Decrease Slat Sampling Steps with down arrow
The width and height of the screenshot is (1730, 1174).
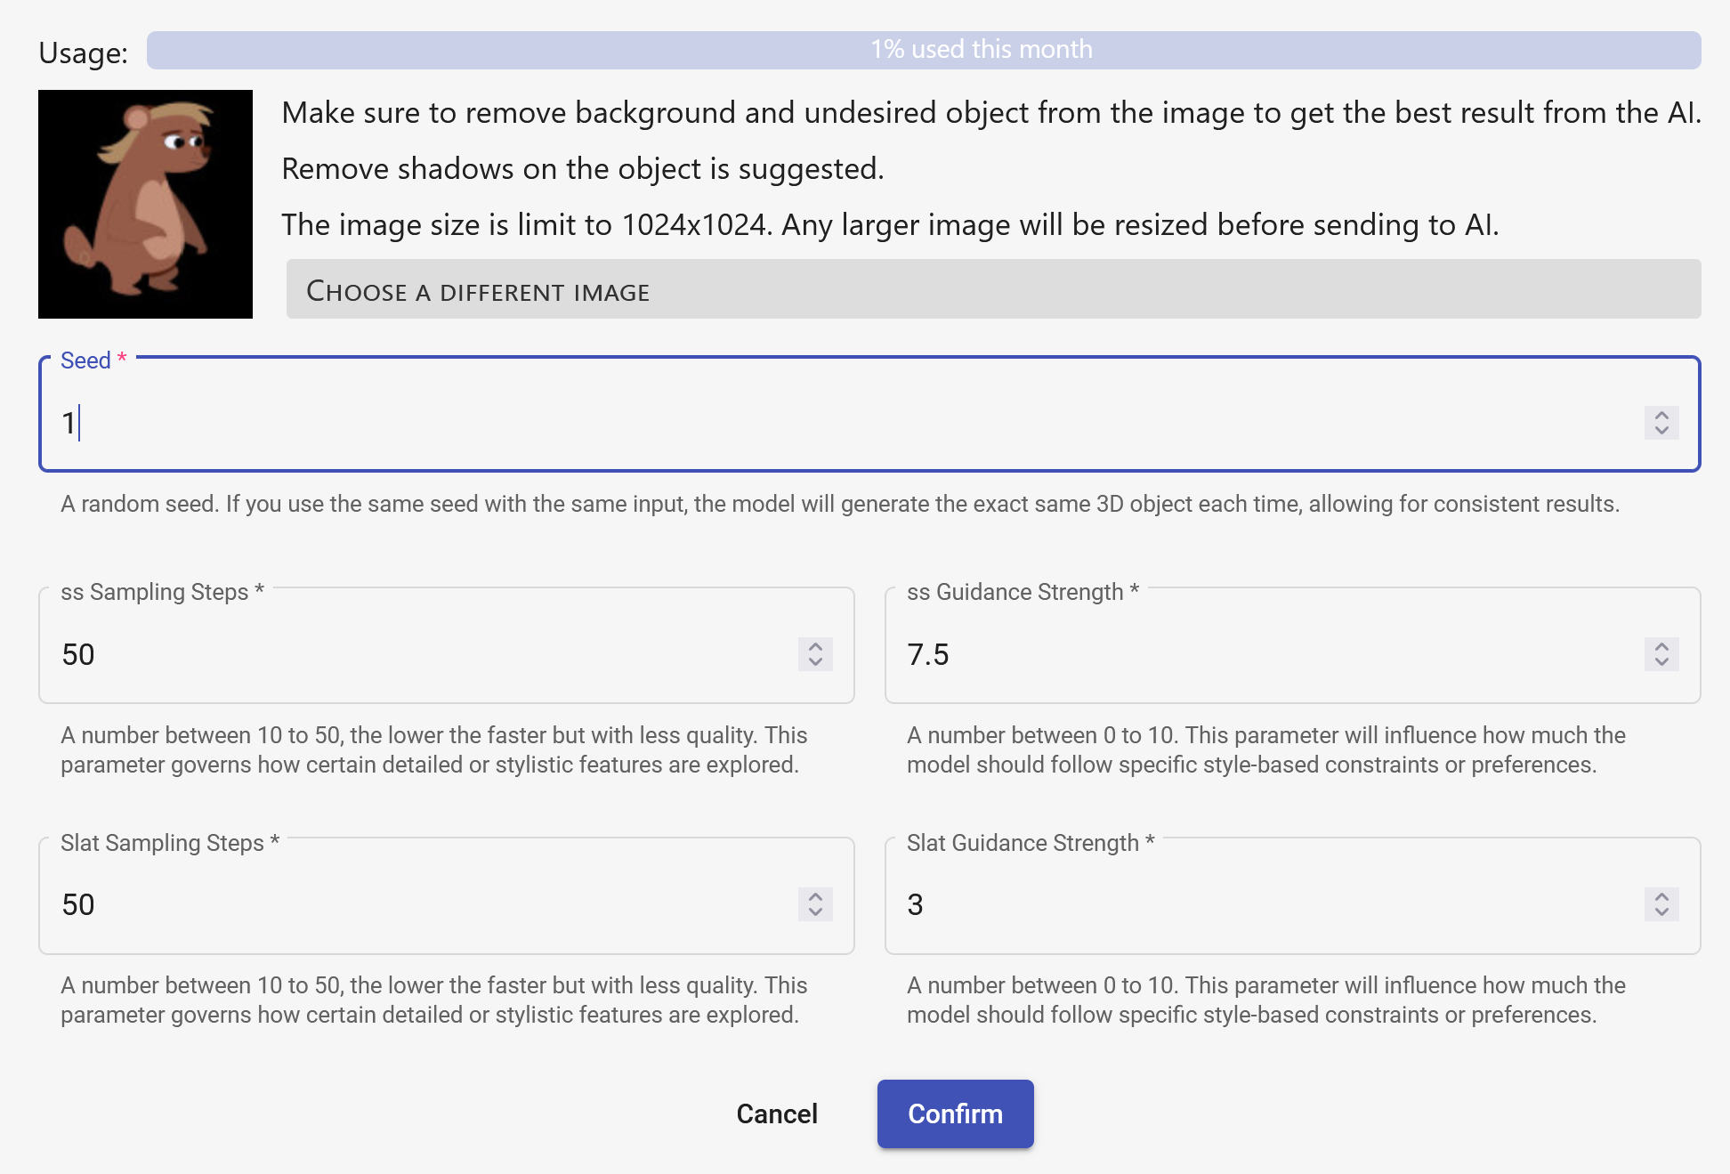point(815,912)
